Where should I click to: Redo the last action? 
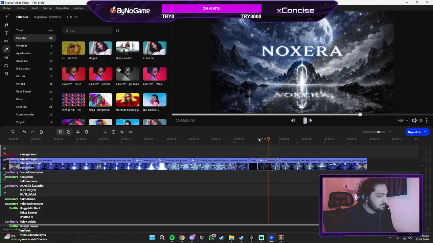pyautogui.click(x=33, y=132)
